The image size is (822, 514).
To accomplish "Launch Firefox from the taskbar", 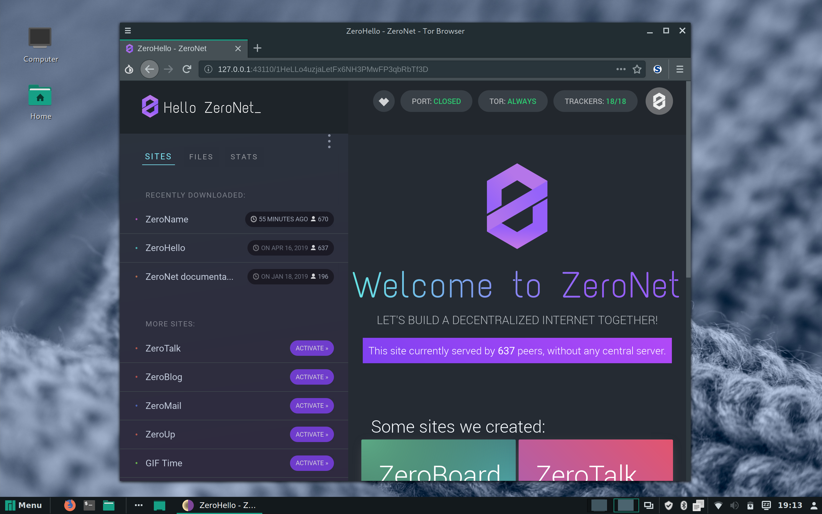I will pos(70,505).
